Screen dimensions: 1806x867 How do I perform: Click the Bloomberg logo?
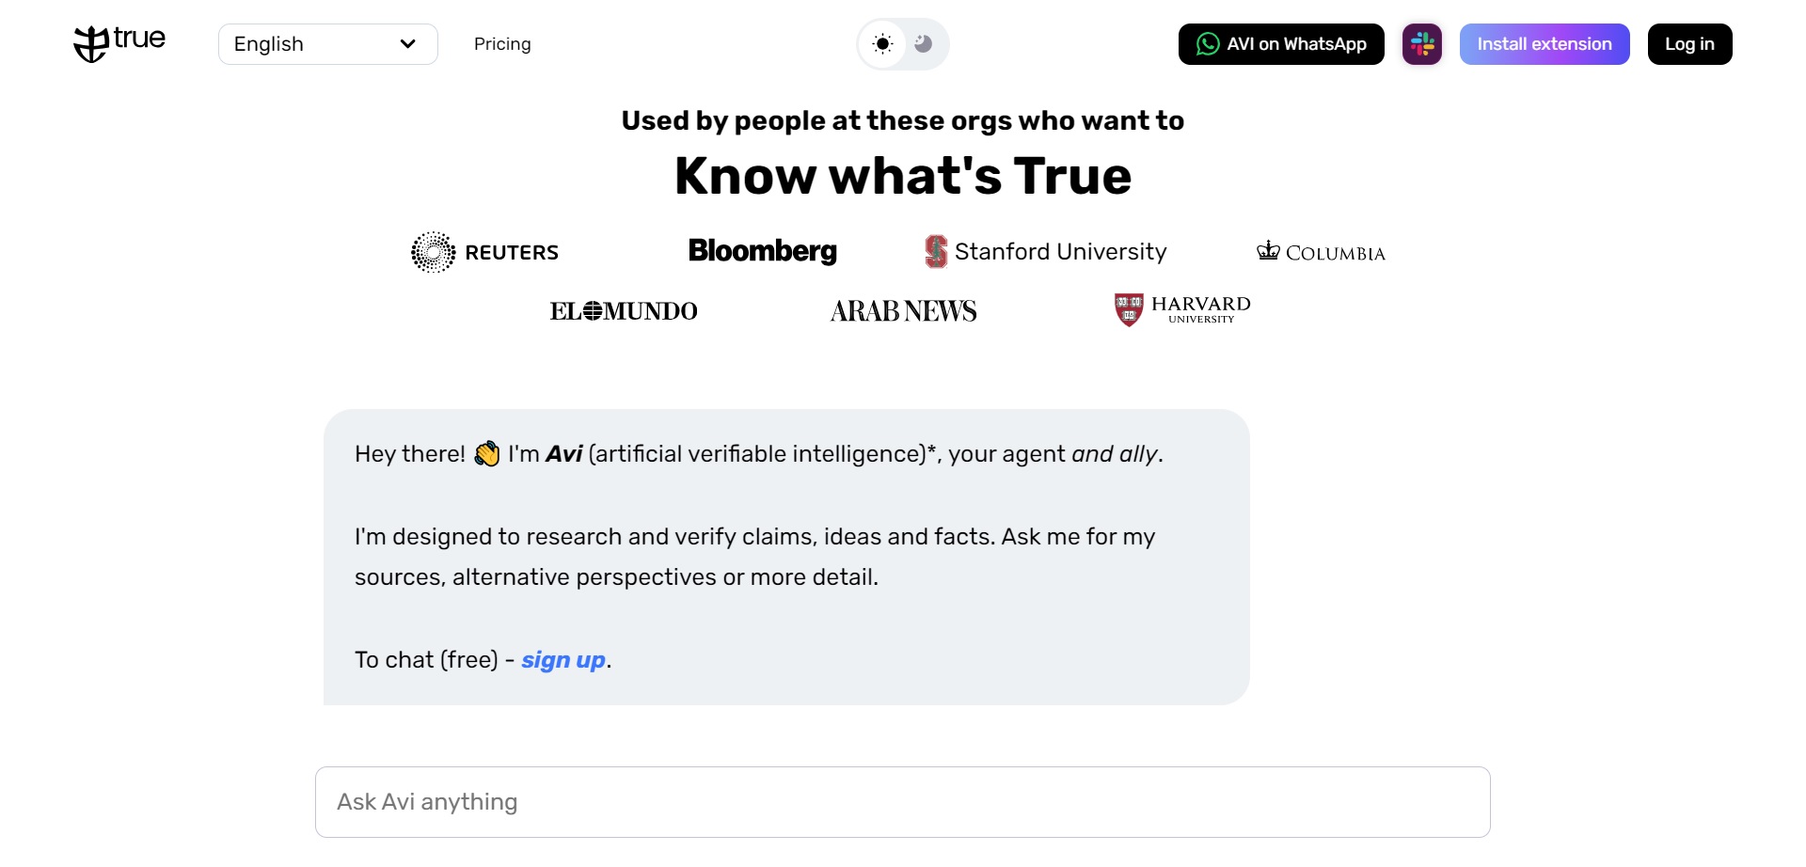click(763, 251)
